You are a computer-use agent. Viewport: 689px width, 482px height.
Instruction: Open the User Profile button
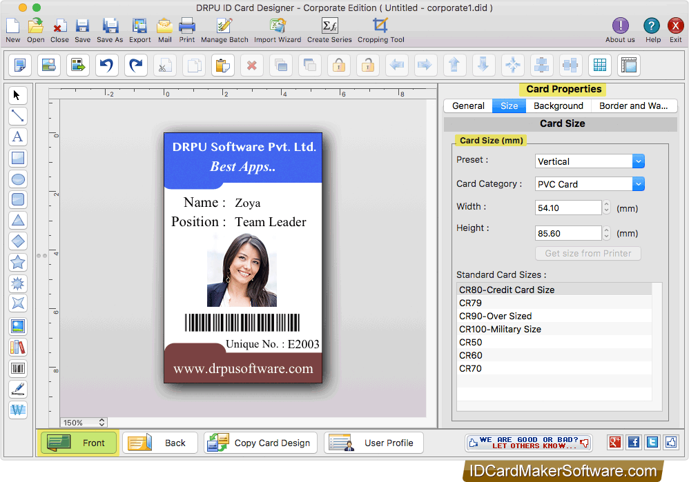point(373,443)
